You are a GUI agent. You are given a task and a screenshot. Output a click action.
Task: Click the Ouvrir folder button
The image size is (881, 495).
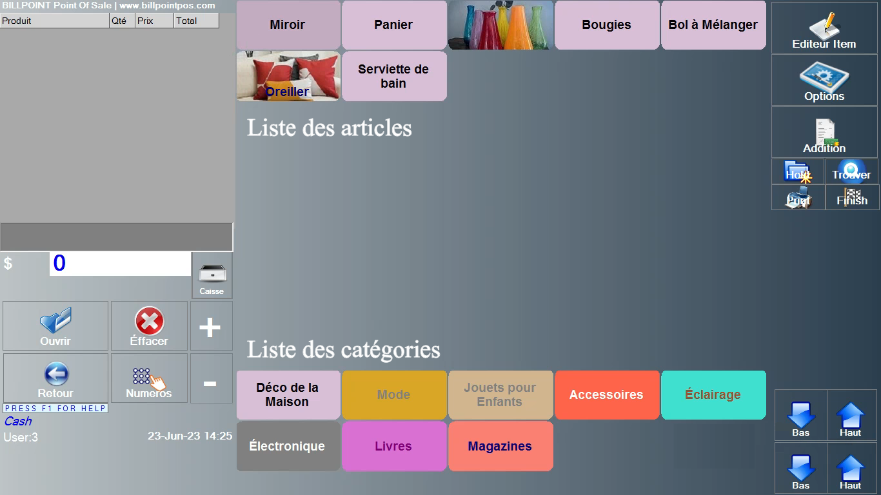point(55,325)
